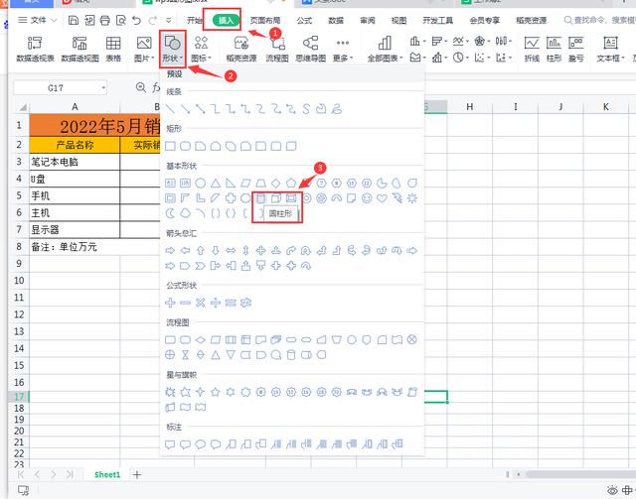This screenshot has height=499, width=636.
Task: Select the cross shape in basic shapes
Action: 231,198
